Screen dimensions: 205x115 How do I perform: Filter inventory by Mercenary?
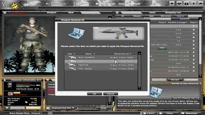pyautogui.click(x=166, y=16)
